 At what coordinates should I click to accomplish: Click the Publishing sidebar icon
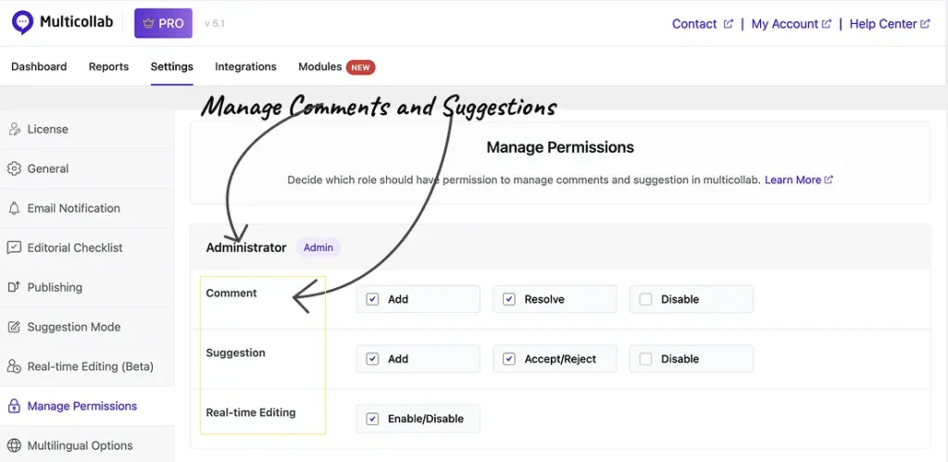click(x=14, y=287)
